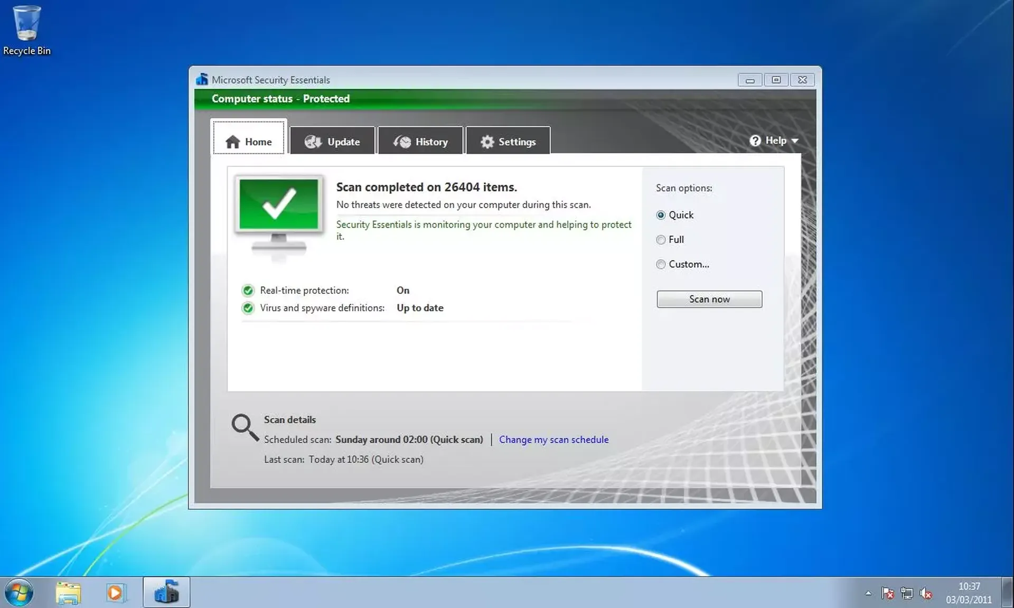Screen dimensions: 1014x608
Task: Click the muted volume icon in the system tray
Action: tap(927, 593)
